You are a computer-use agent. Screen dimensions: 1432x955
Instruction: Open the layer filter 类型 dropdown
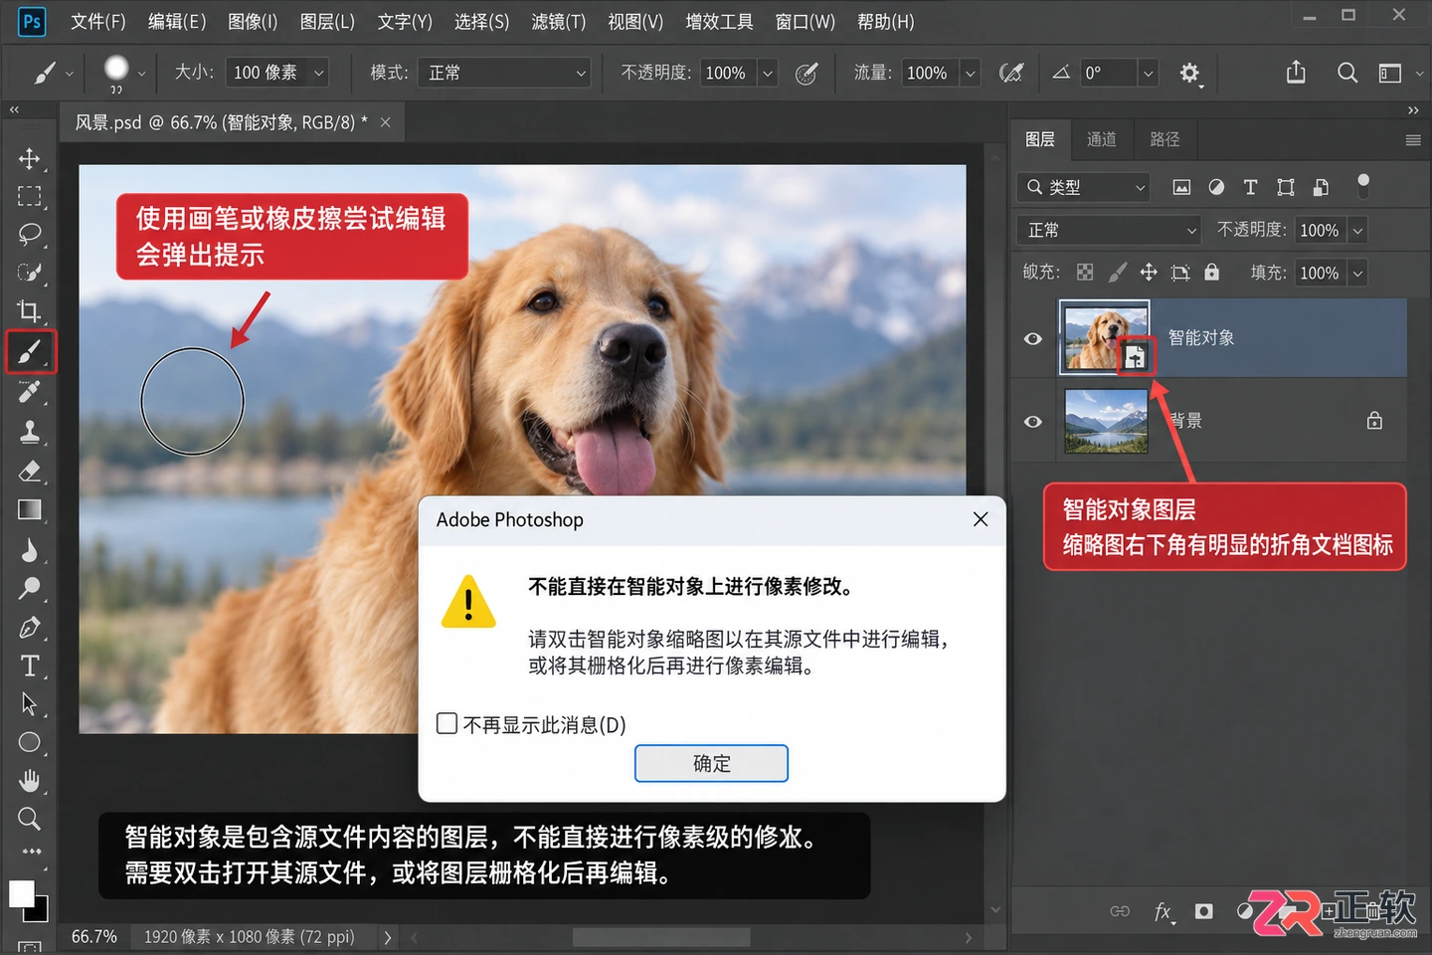[1084, 187]
